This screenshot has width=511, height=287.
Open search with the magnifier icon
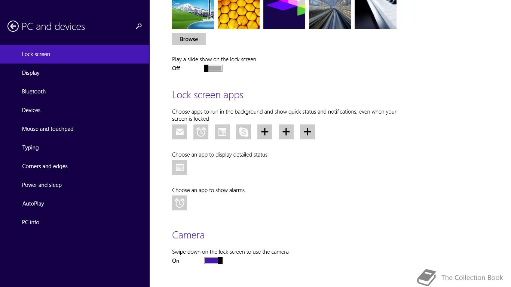[x=139, y=26]
